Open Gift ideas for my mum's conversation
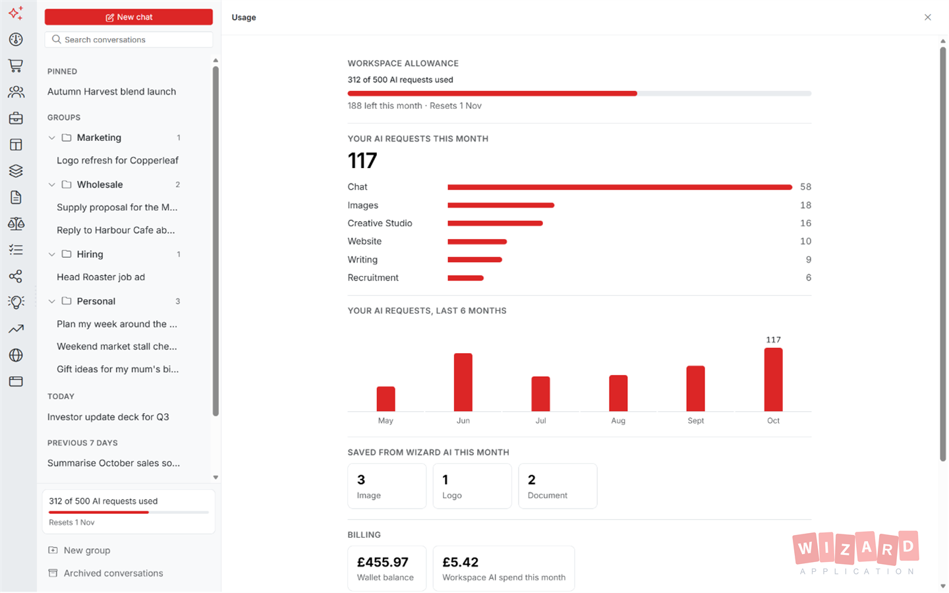The height and width of the screenshot is (593, 949). click(118, 369)
